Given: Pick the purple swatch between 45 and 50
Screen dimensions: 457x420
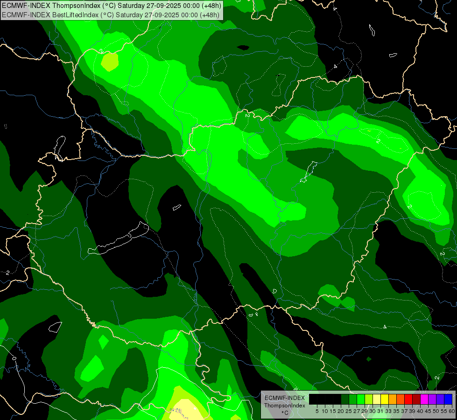Looking at the screenshot, I should (432, 399).
